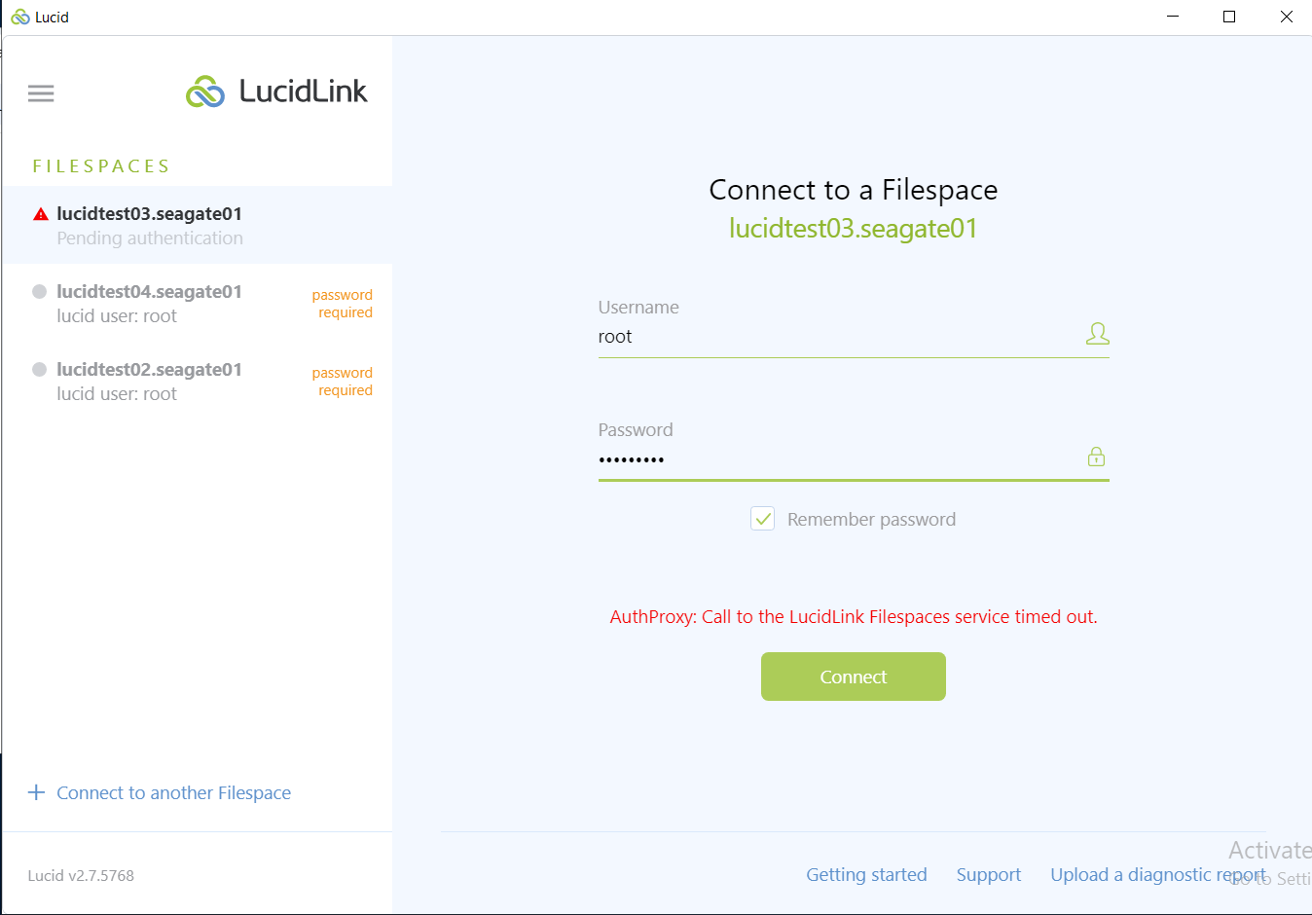Click gray status dot for lucidtest04.seagate01
Screen dimensions: 1312x915
pyautogui.click(x=40, y=291)
